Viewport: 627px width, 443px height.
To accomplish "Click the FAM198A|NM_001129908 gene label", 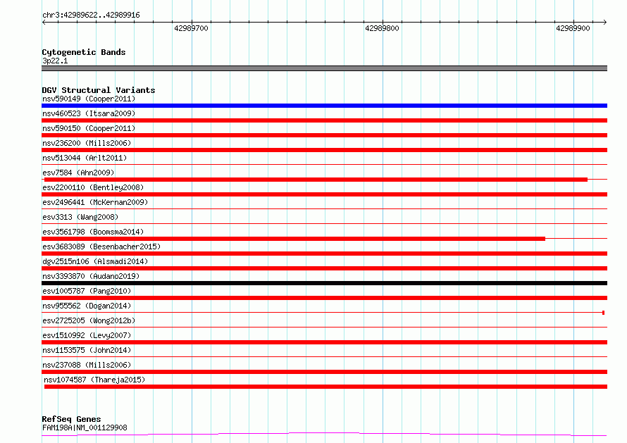I will [x=85, y=428].
